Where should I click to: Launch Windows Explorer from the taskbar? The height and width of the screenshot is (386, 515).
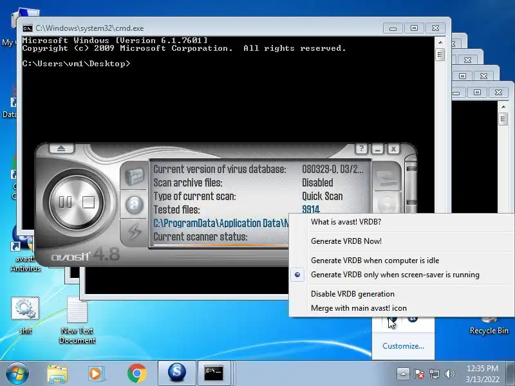(x=57, y=374)
